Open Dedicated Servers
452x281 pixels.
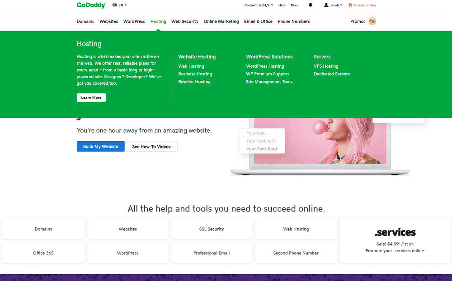coord(332,74)
